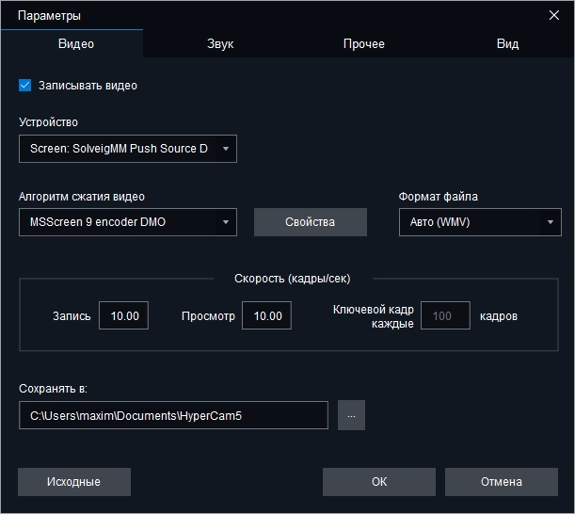The height and width of the screenshot is (514, 575).
Task: Click the Свойства button
Action: click(x=311, y=222)
